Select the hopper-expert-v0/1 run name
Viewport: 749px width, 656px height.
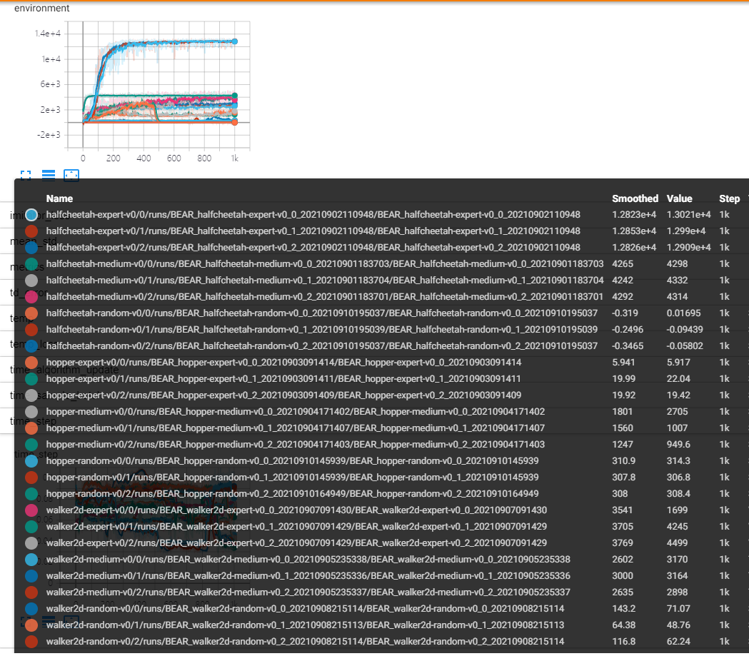(283, 378)
